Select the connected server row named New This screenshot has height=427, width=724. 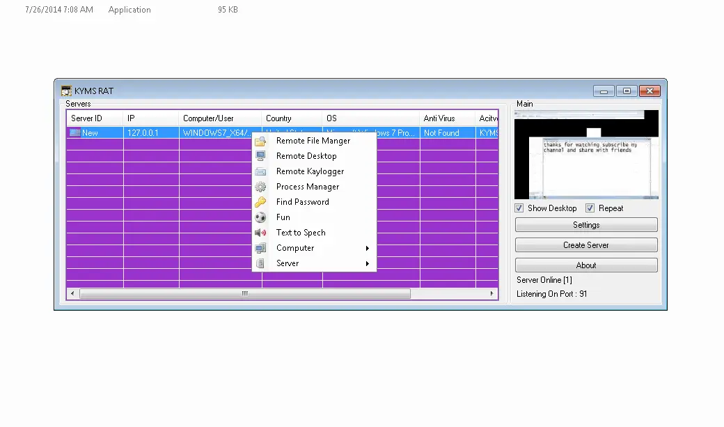pos(95,132)
